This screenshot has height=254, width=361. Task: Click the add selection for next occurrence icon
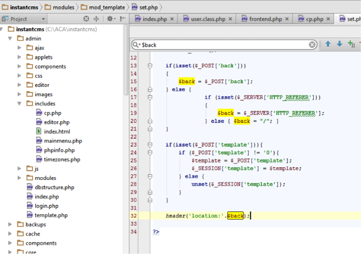click(x=351, y=44)
